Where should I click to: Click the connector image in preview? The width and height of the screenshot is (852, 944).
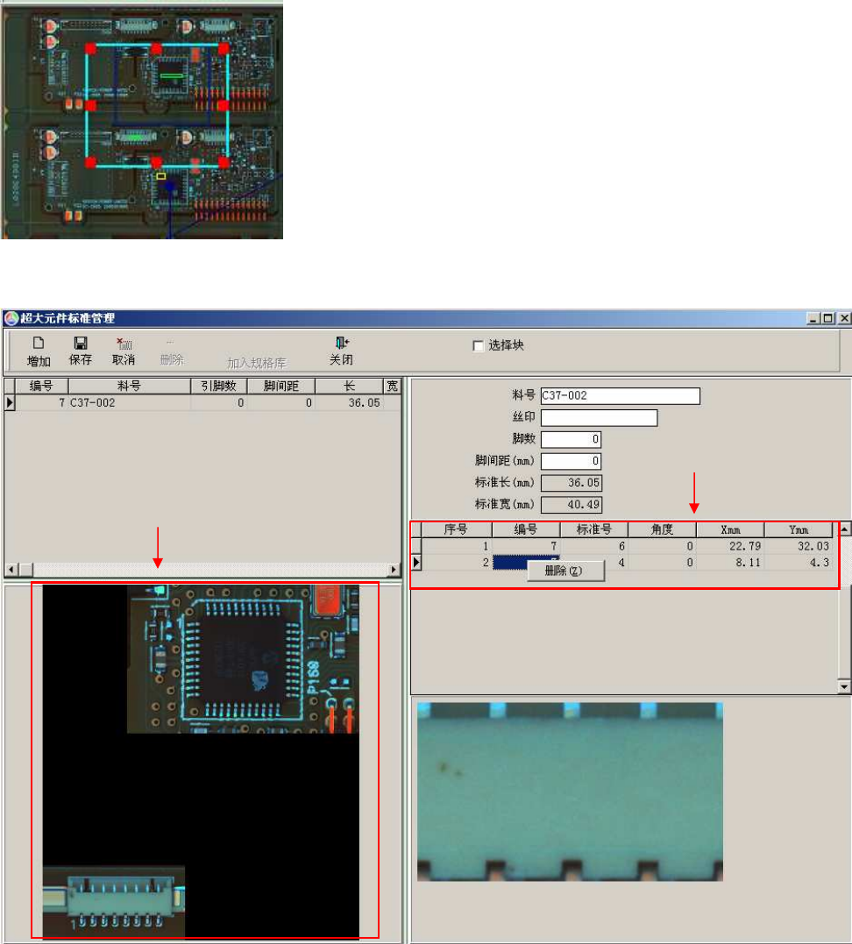[x=114, y=901]
